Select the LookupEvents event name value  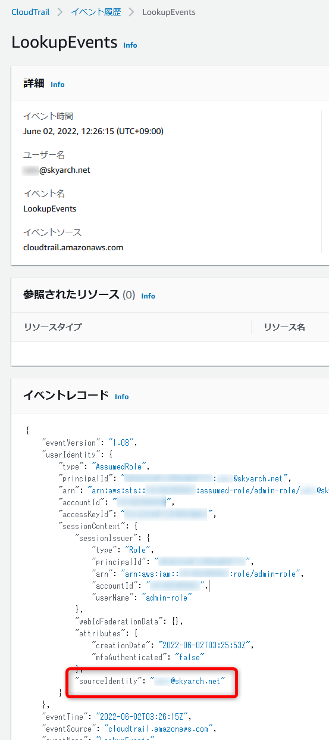[49, 209]
